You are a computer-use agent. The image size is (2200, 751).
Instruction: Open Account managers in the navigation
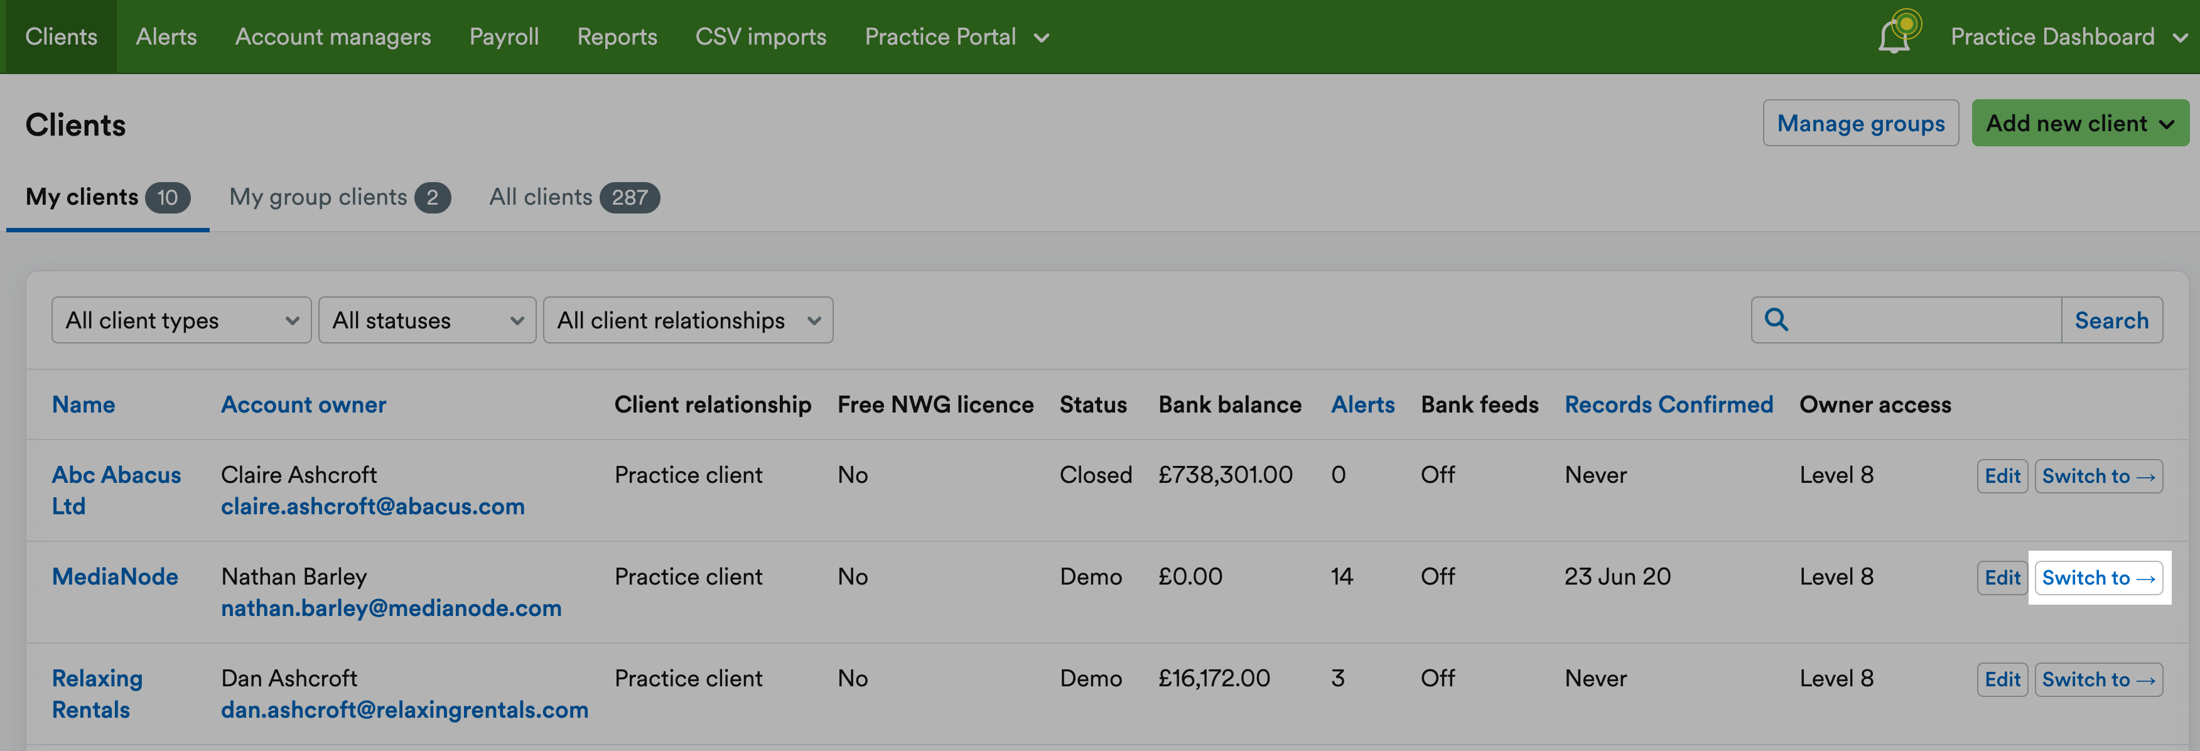click(333, 37)
